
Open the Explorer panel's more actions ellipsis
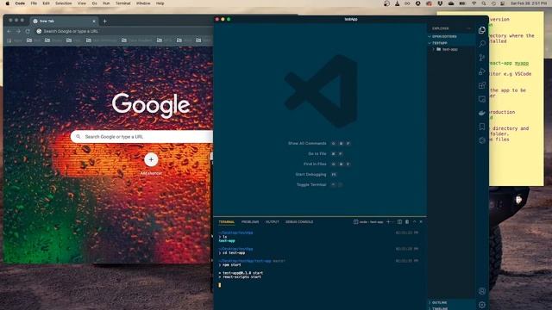click(468, 28)
